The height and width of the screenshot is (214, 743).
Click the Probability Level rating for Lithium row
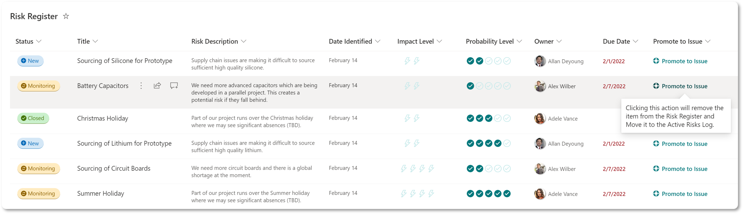(489, 143)
